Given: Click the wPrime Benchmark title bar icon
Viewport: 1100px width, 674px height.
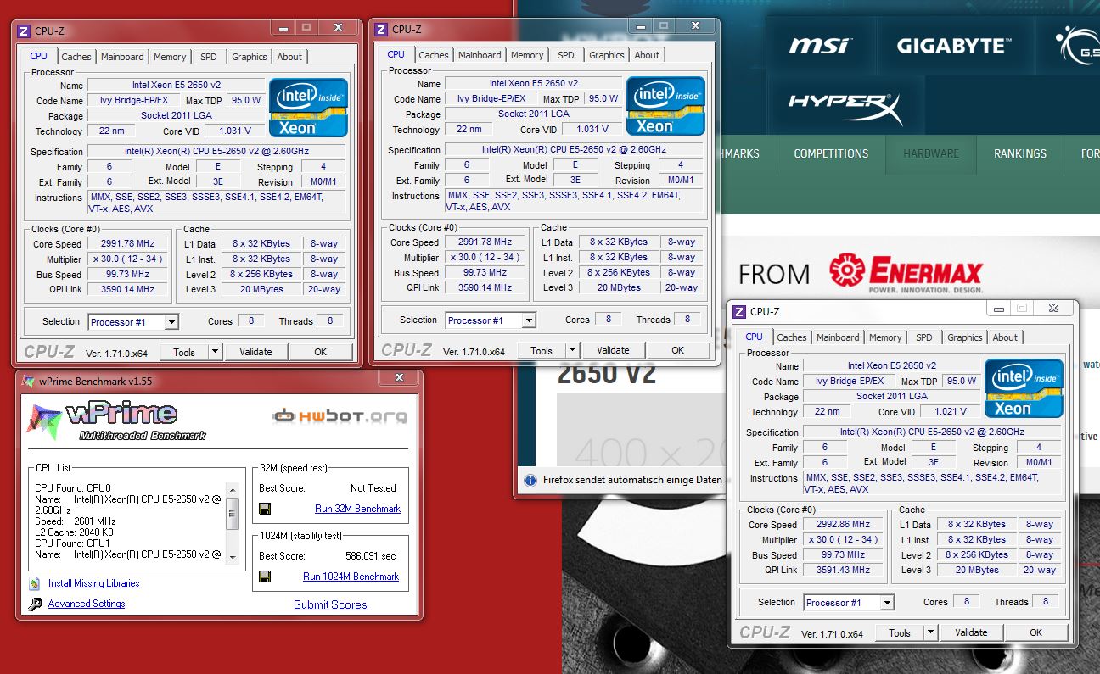Looking at the screenshot, I should coord(29,381).
